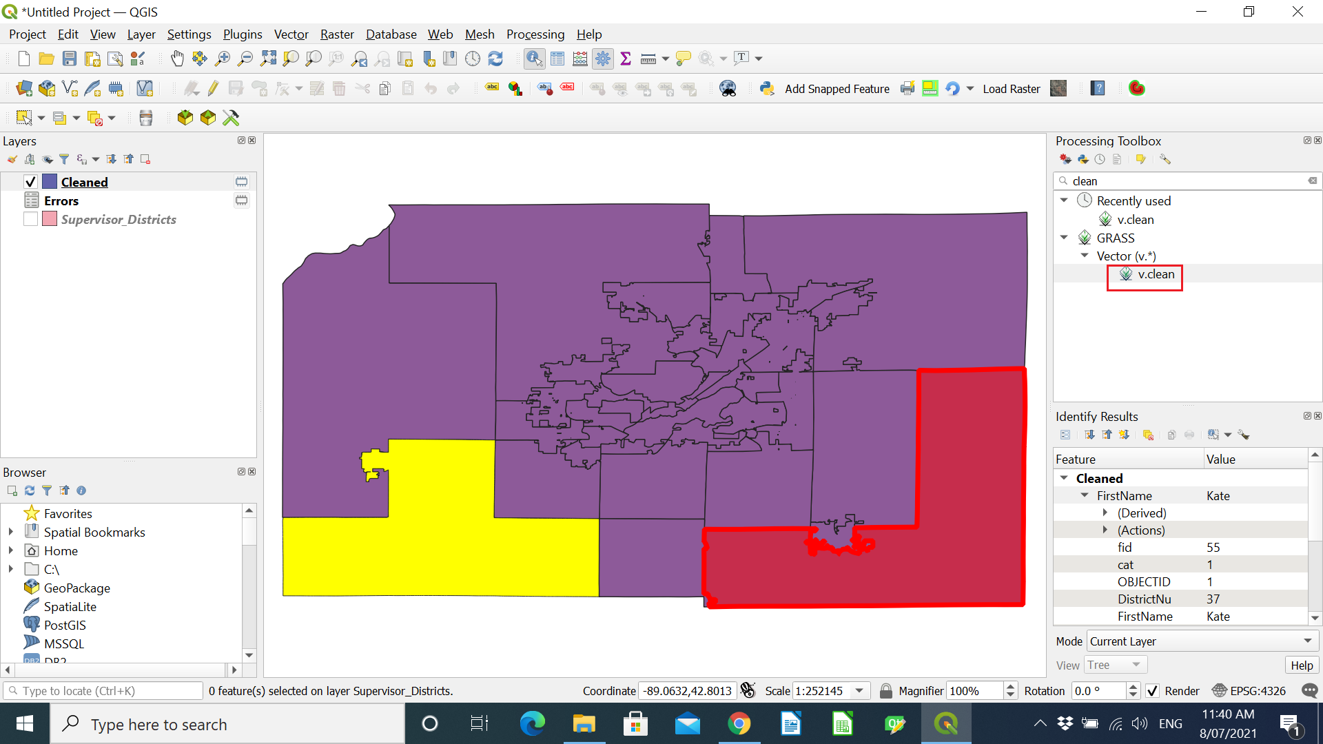The width and height of the screenshot is (1323, 744).
Task: Collapse the GRASS provider group
Action: 1065,238
